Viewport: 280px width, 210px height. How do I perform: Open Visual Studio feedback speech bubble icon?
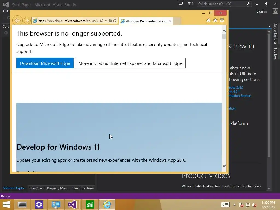(x=181, y=4)
